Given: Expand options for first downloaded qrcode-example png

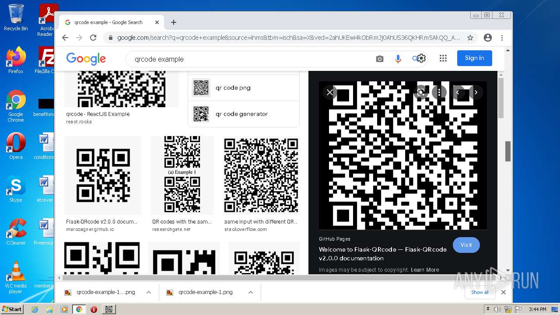Looking at the screenshot, I should (x=149, y=292).
